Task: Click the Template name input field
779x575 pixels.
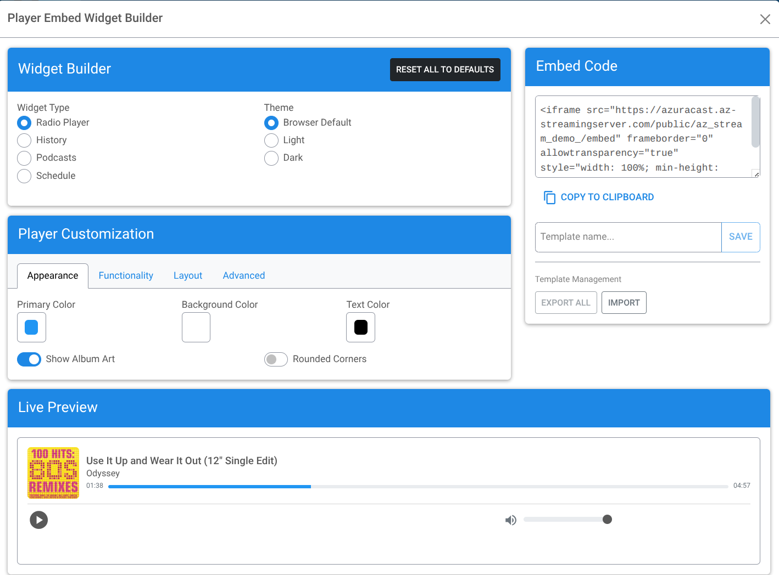Action: tap(628, 237)
